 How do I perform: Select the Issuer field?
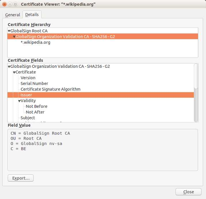pos(101,95)
